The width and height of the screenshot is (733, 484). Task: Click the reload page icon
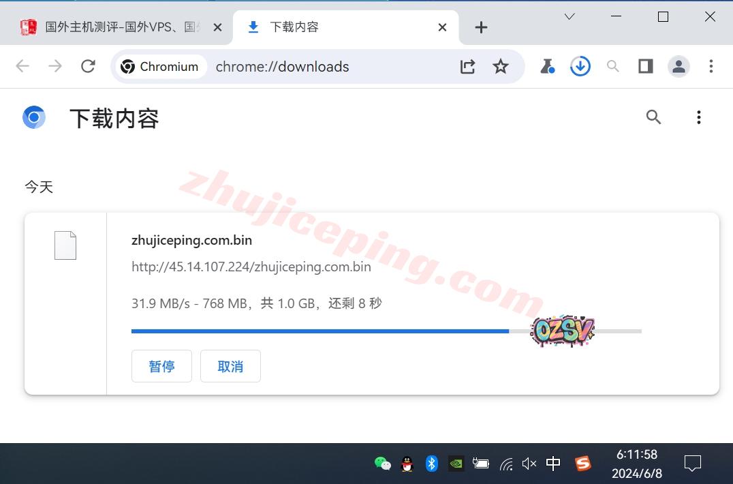tap(88, 66)
